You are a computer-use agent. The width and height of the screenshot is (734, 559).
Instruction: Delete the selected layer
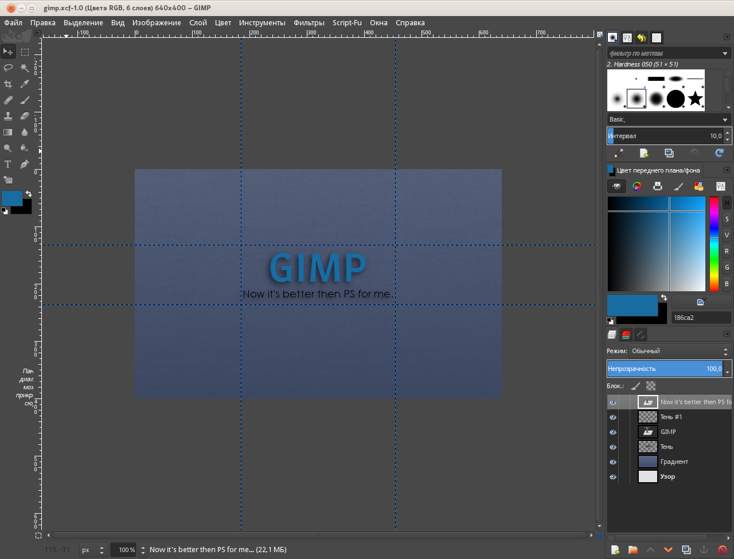click(x=722, y=550)
